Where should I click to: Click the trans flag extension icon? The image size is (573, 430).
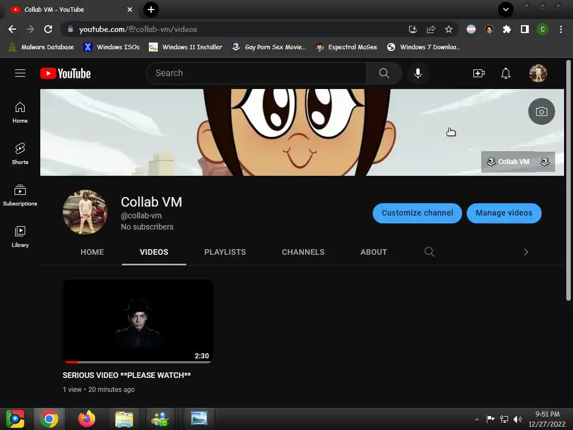click(471, 29)
